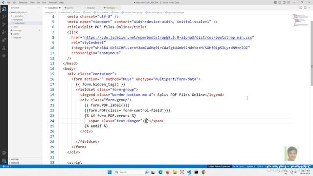Switch to the forms.py editor tab
The width and height of the screenshot is (313, 176).
[x=111, y=8]
